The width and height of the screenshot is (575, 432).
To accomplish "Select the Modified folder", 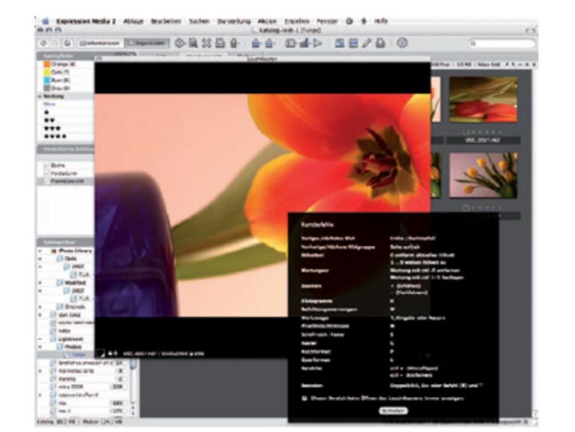I will coord(72,283).
